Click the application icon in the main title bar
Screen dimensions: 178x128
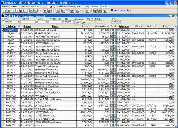click(x=2, y=3)
